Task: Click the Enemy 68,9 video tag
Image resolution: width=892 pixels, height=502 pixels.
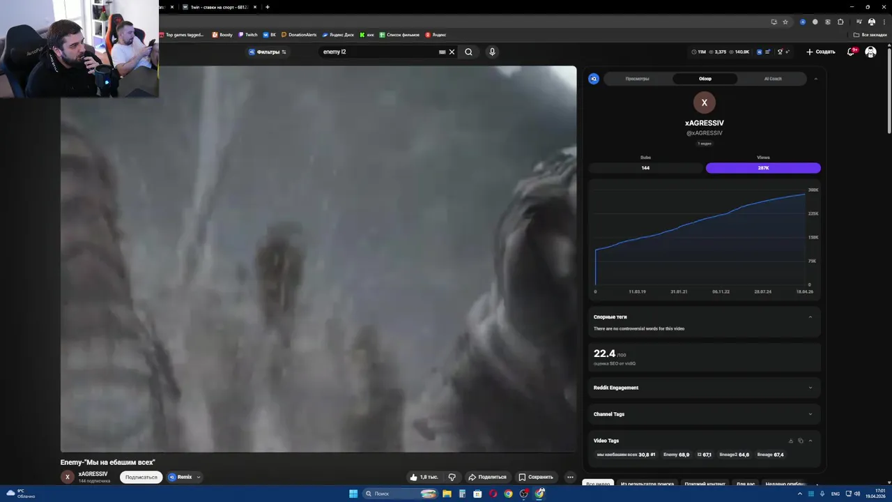Action: (677, 455)
